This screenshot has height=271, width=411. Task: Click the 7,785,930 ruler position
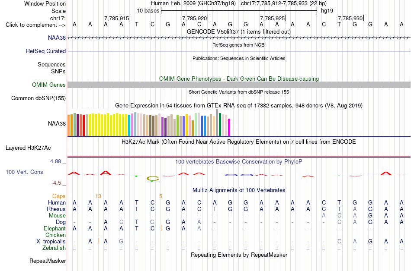tap(350, 18)
